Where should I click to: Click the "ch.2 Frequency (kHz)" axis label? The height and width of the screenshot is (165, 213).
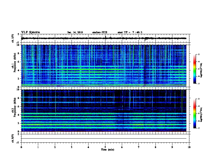click(14, 107)
